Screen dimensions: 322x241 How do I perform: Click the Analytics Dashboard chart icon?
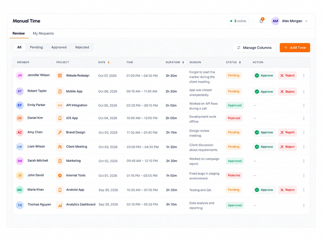pyautogui.click(x=60, y=205)
